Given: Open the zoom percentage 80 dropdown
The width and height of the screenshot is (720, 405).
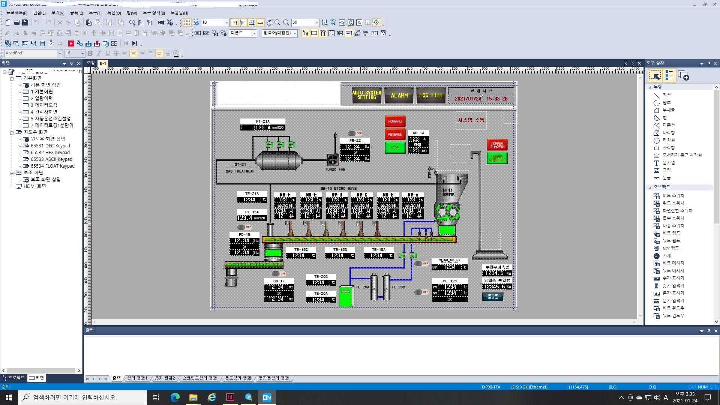Looking at the screenshot, I should click(x=317, y=22).
